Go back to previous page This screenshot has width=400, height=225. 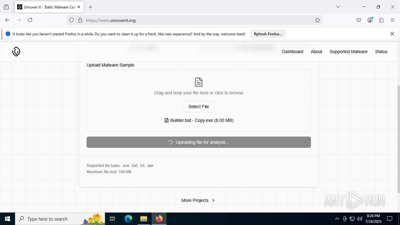pos(7,20)
